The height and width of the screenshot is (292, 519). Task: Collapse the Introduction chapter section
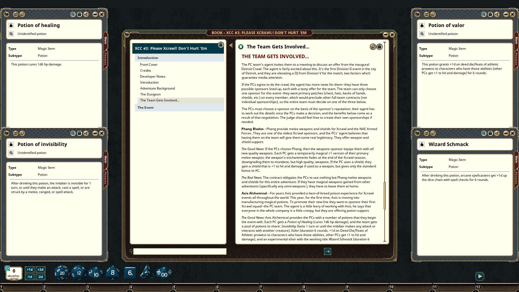pyautogui.click(x=148, y=58)
